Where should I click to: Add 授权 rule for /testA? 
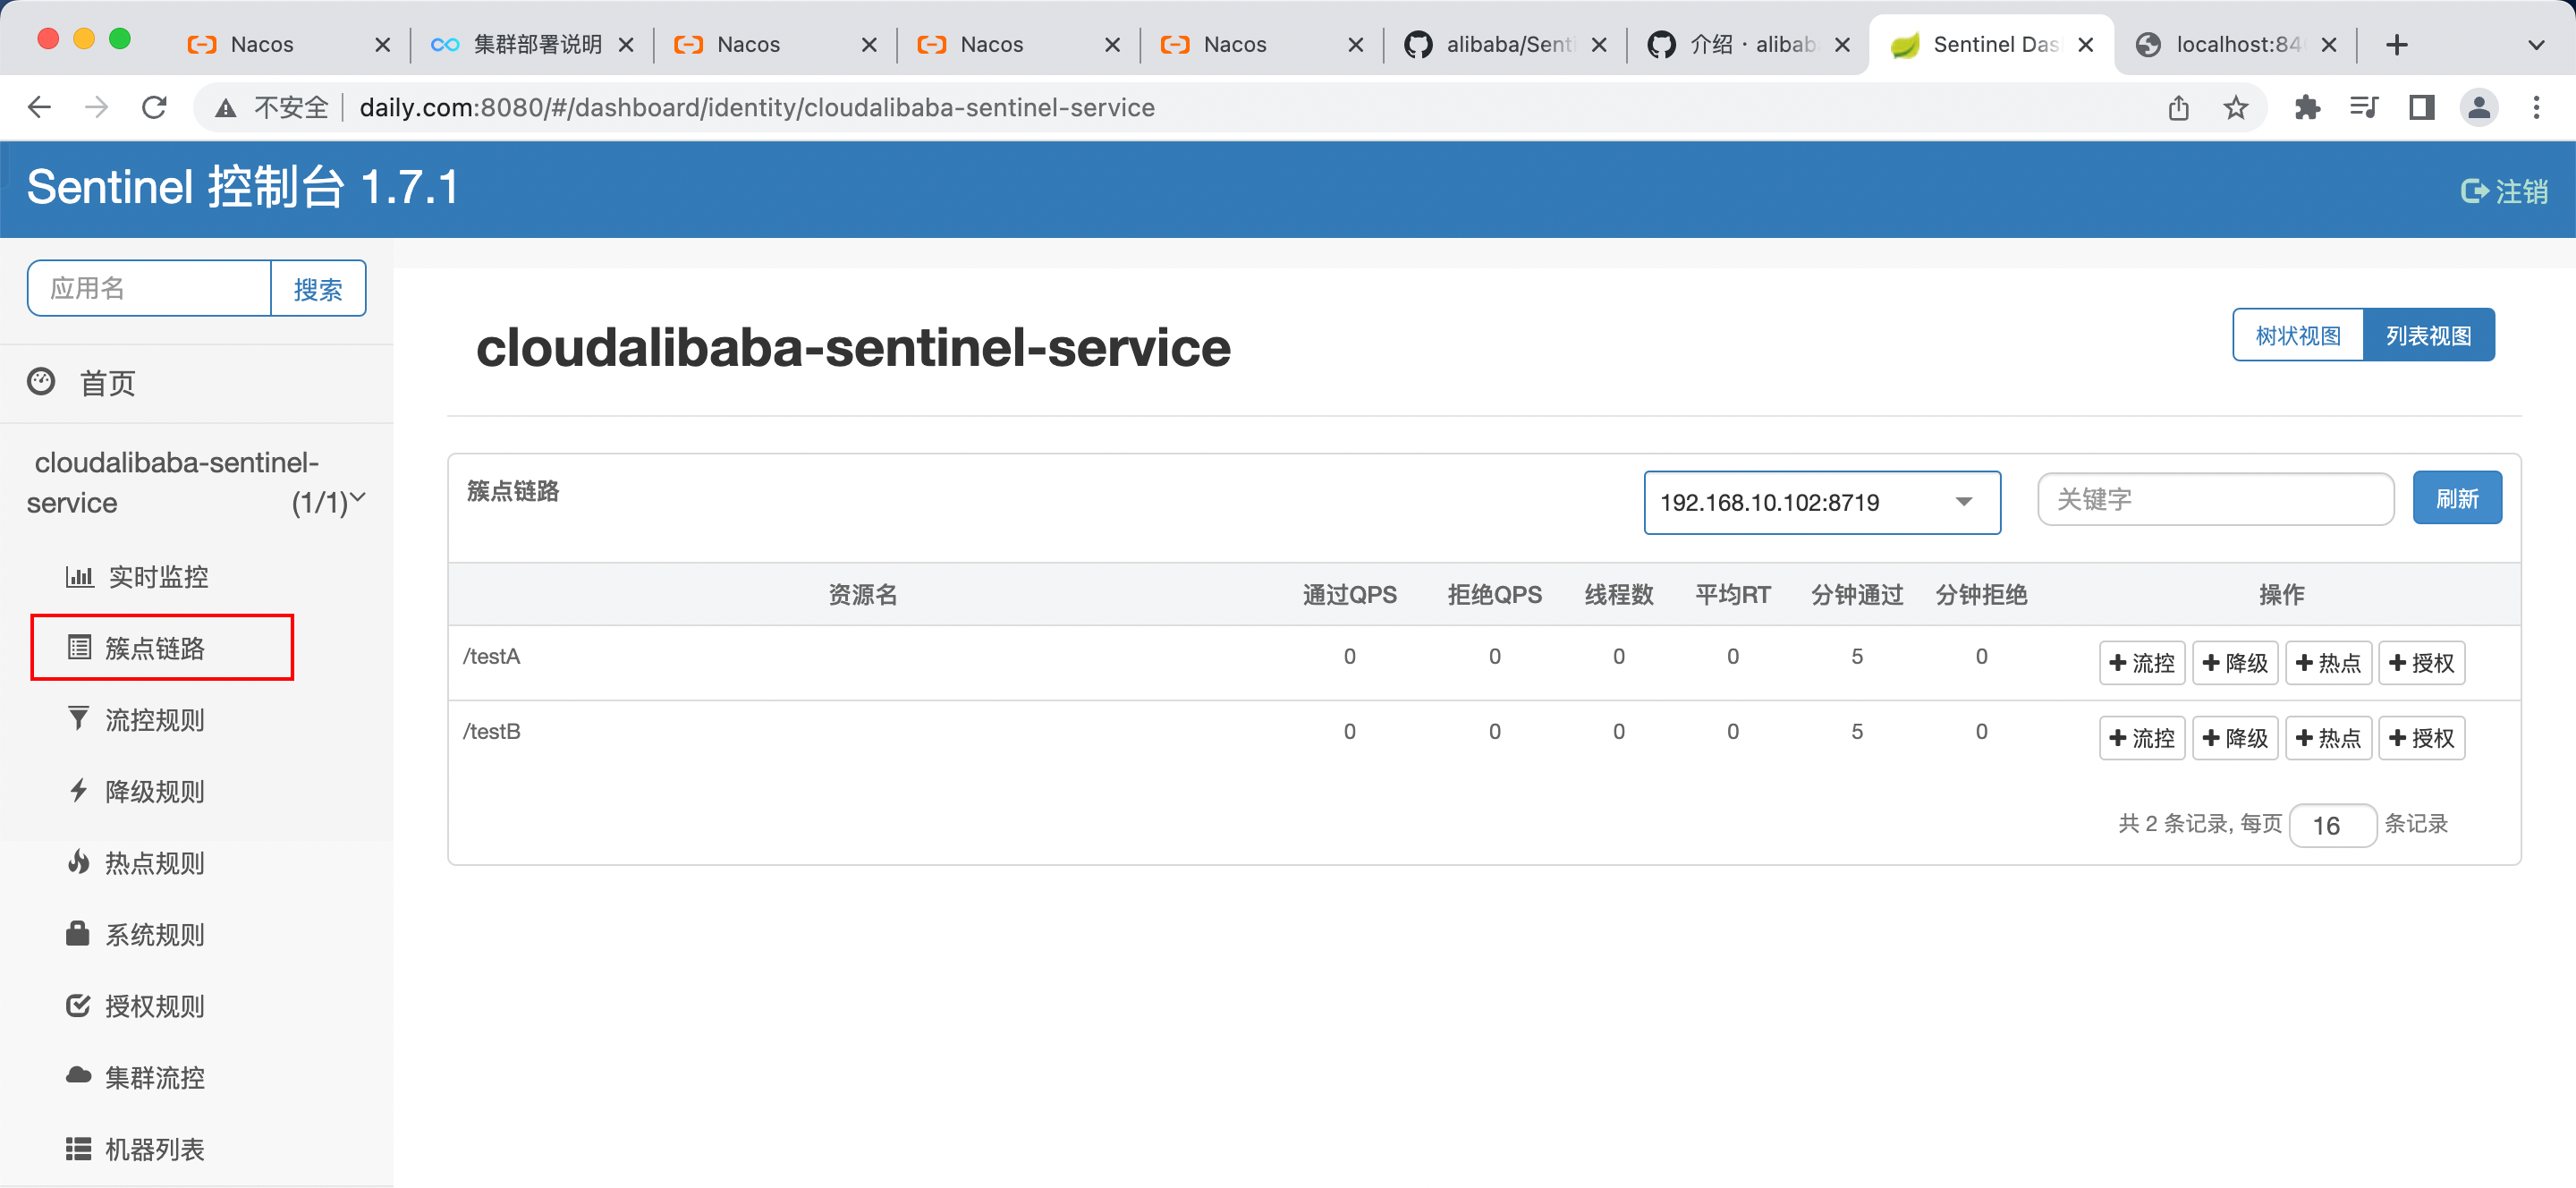(2421, 662)
